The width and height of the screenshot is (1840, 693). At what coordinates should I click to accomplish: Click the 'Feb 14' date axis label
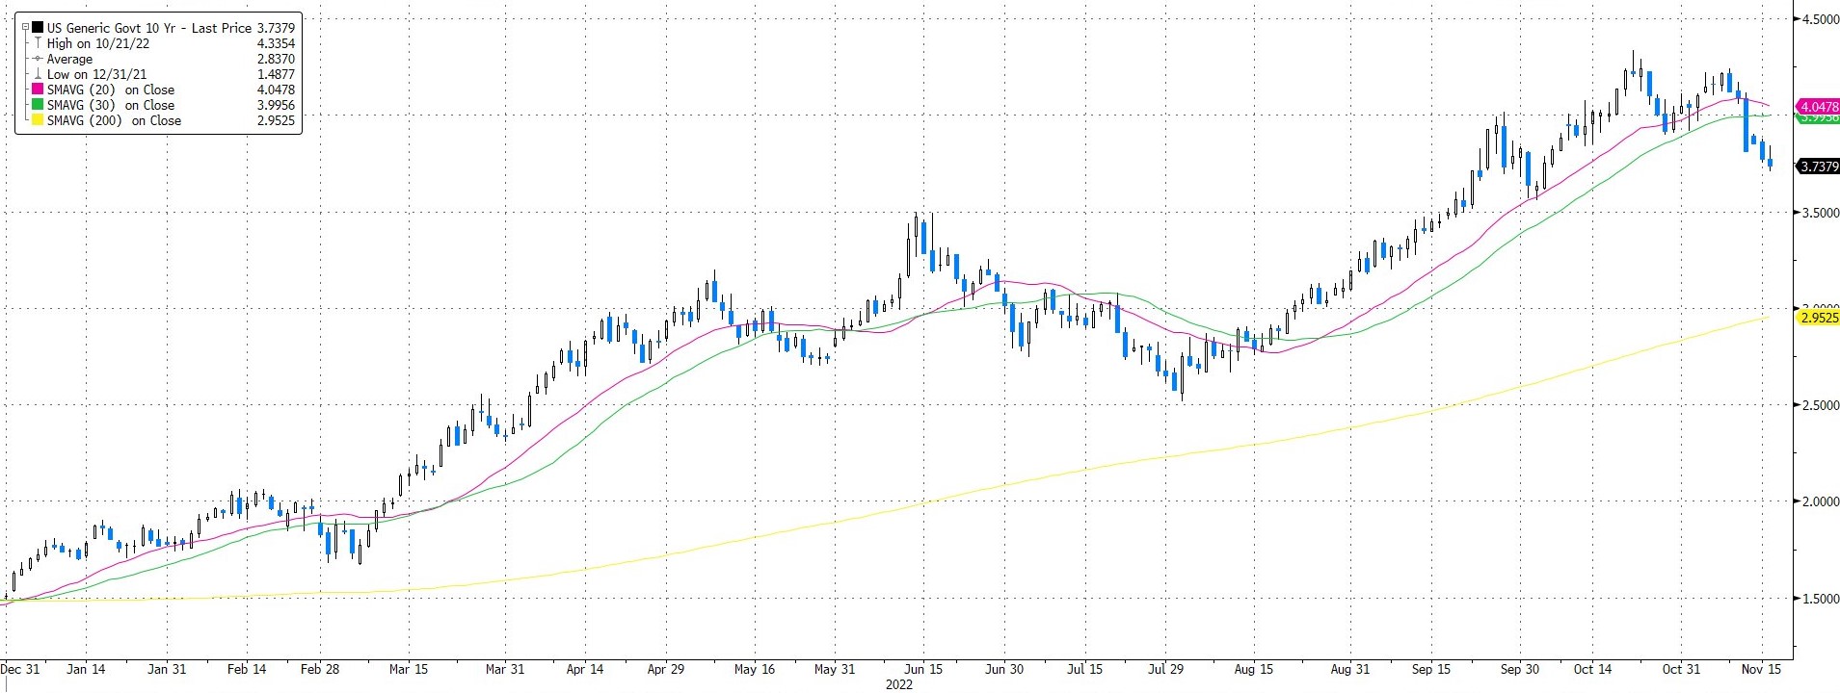[247, 669]
